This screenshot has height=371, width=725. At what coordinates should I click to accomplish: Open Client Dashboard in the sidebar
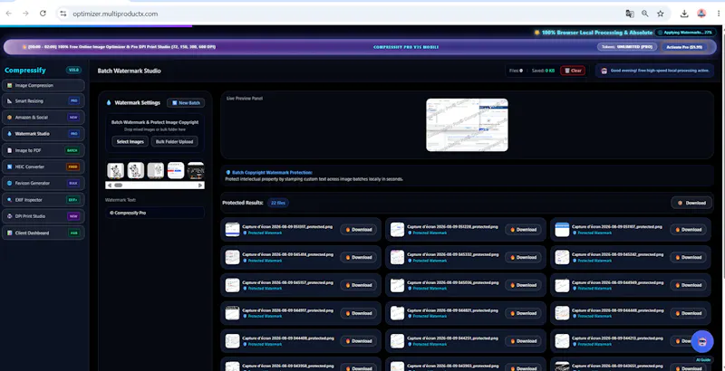43,233
